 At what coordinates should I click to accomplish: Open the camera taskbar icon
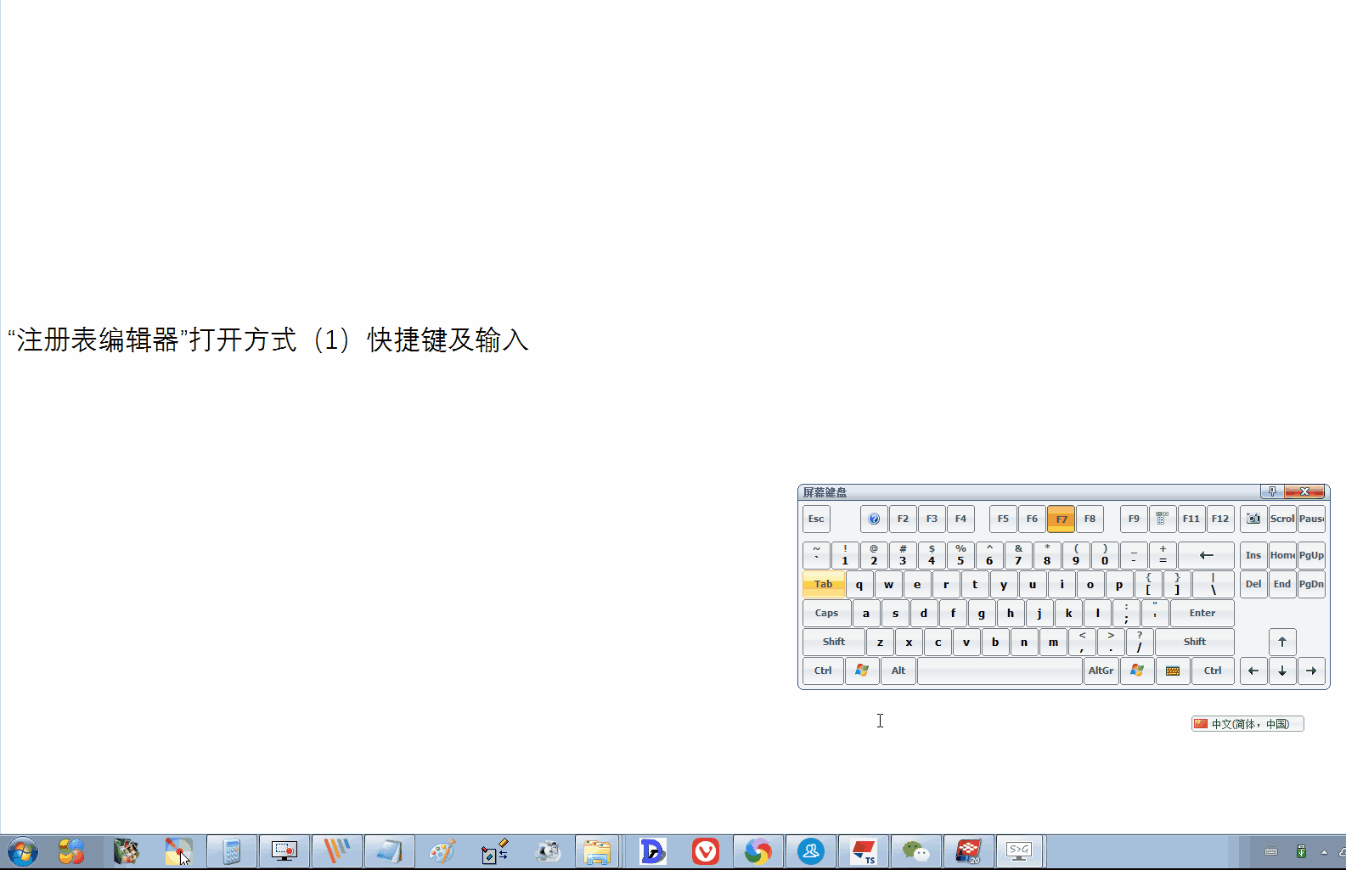tap(548, 851)
